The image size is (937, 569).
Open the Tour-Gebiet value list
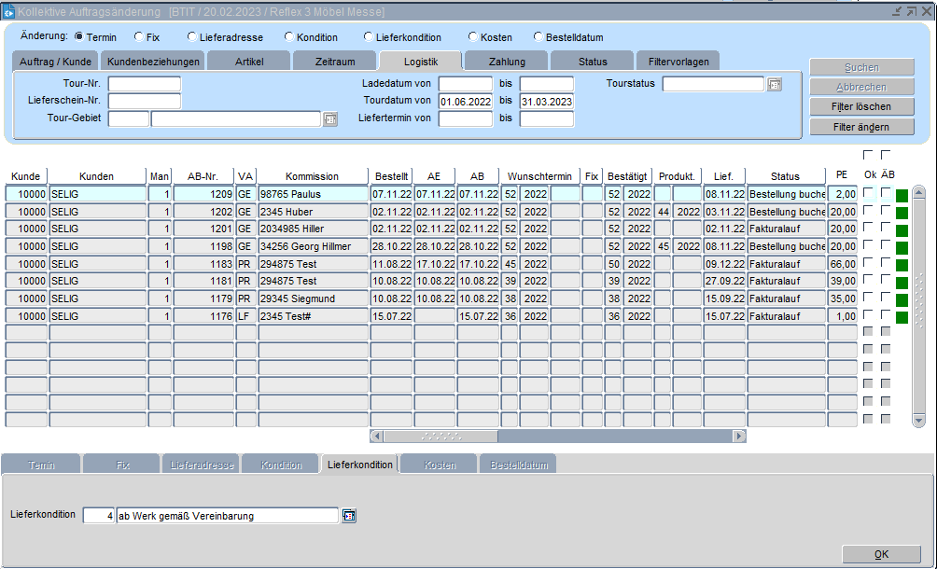(x=330, y=119)
